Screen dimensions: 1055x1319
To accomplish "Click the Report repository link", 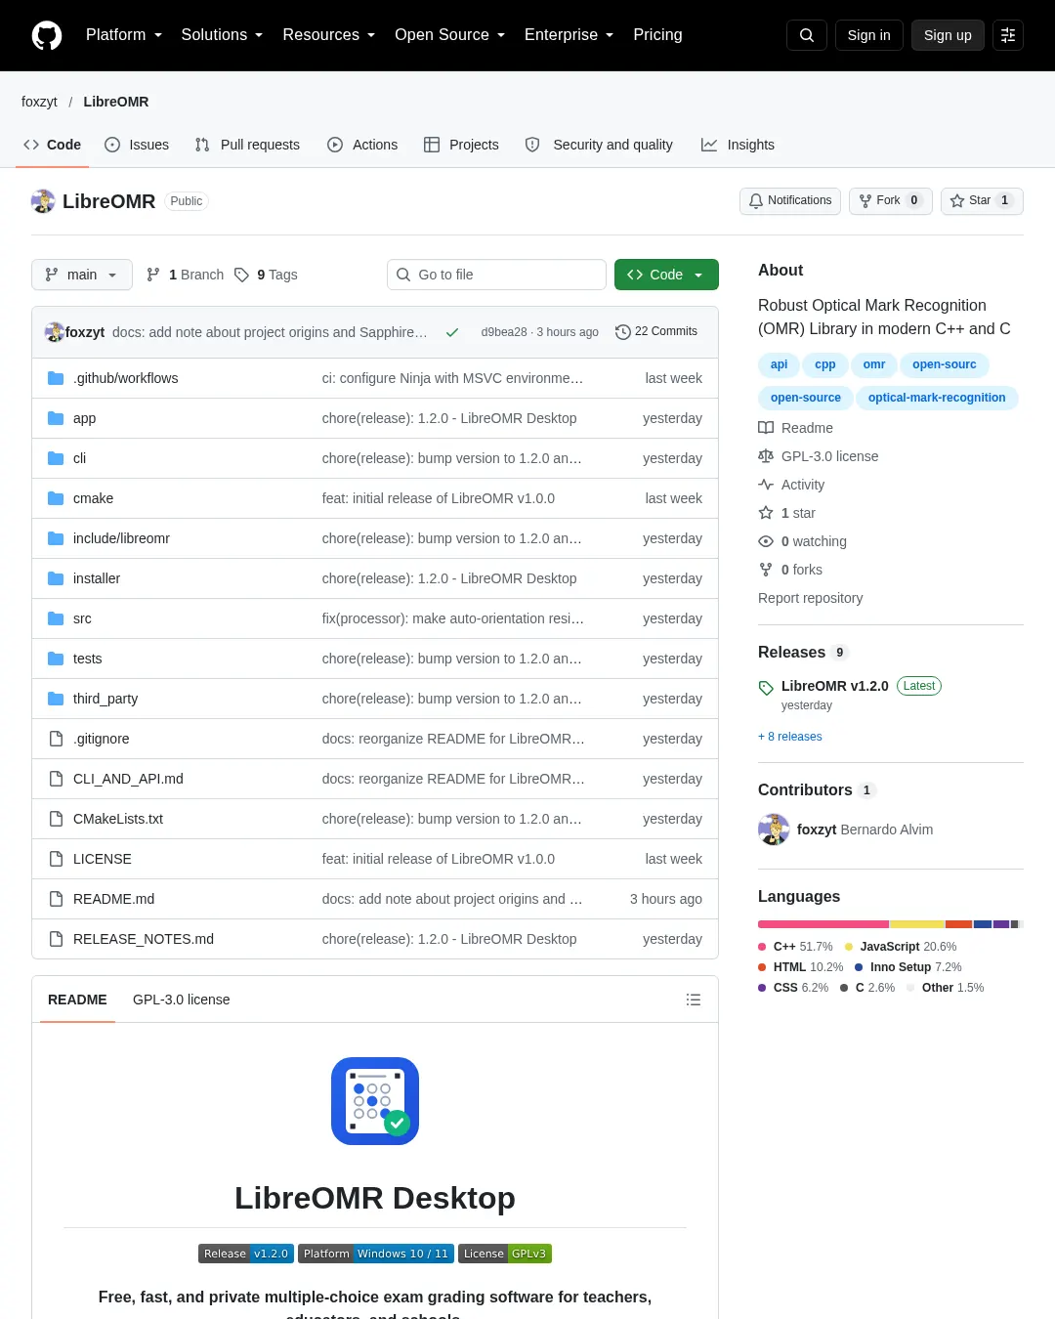I will click(x=811, y=598).
